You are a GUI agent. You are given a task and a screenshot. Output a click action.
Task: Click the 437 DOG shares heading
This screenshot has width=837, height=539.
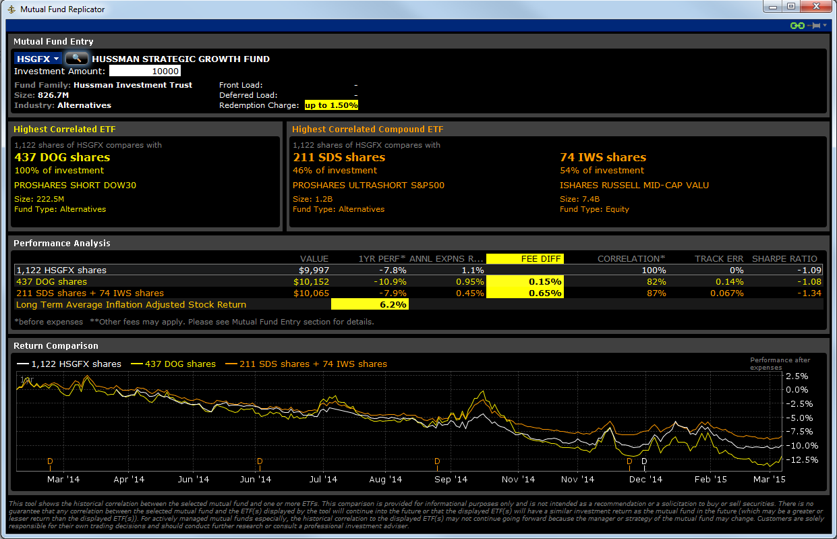[62, 157]
